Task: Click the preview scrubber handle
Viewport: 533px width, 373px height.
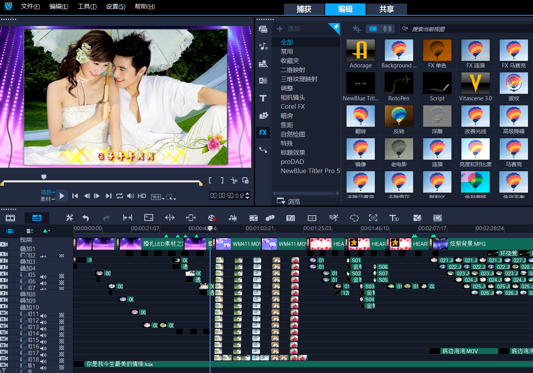Action: [44, 177]
